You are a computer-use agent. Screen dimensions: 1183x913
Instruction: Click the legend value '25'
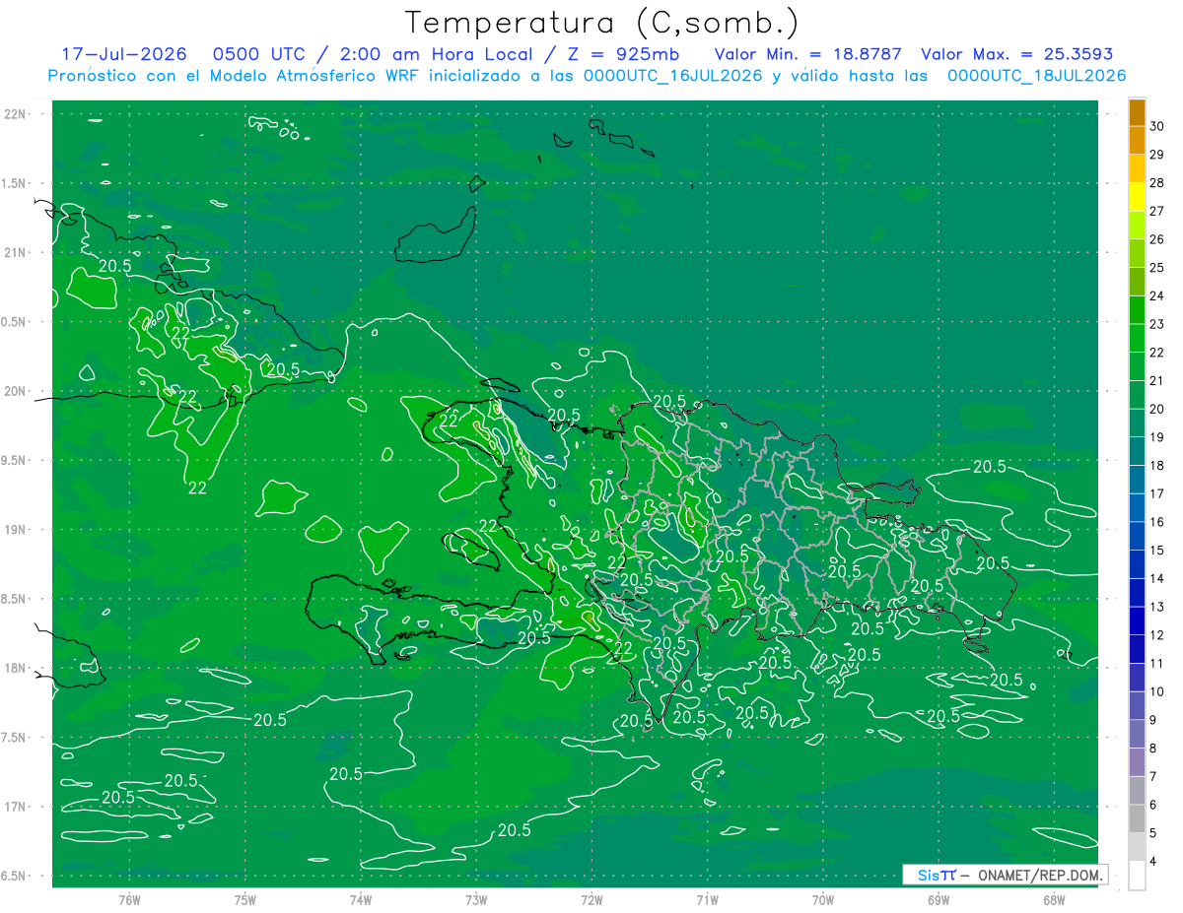[x=1156, y=268]
